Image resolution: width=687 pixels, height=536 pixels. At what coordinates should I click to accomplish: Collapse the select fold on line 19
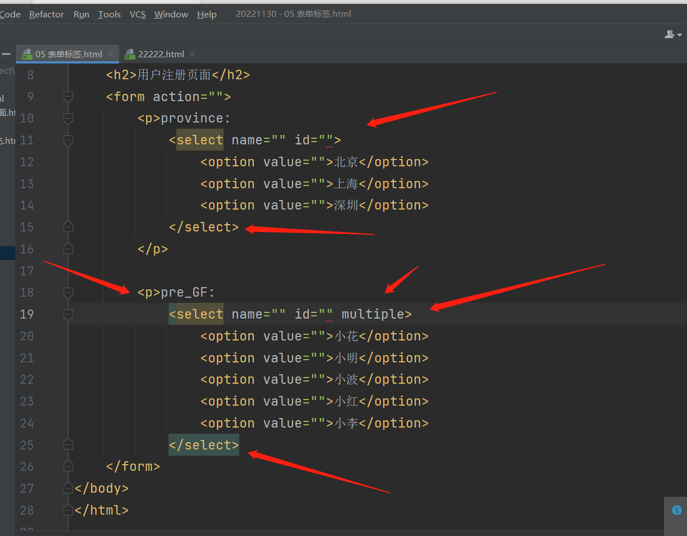tap(68, 315)
